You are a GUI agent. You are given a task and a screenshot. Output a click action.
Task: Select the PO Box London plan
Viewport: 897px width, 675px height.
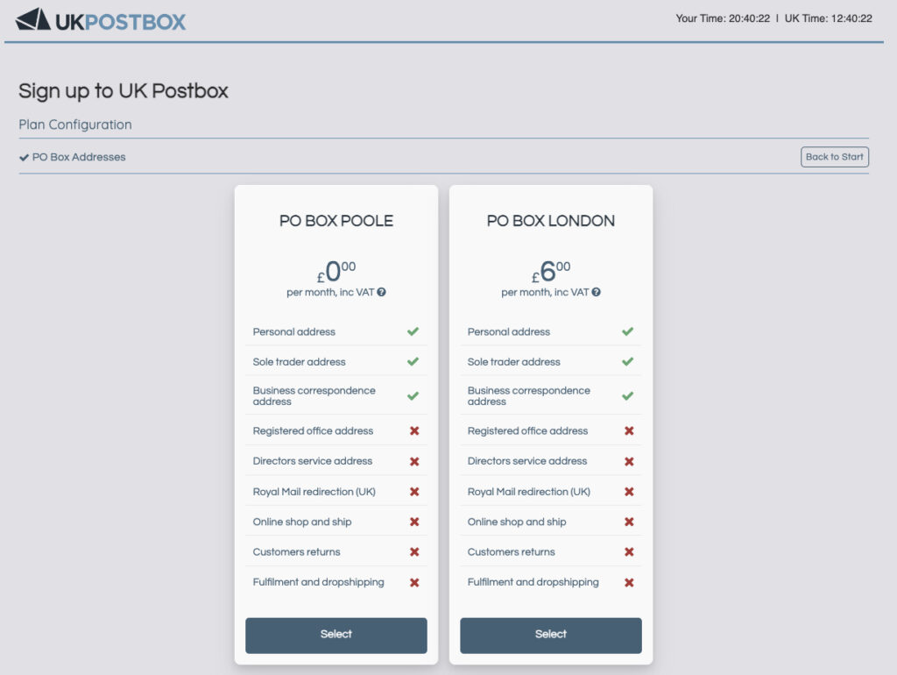click(551, 635)
